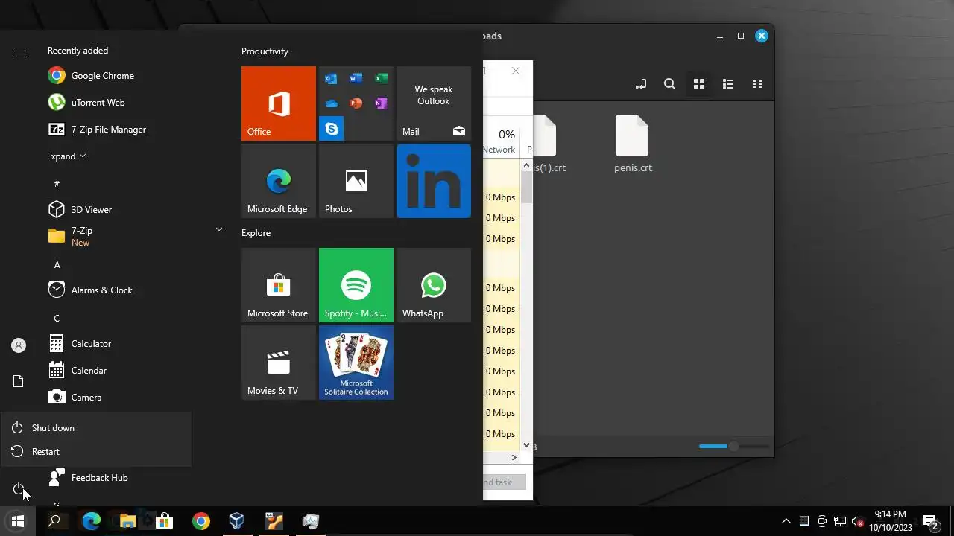
Task: Open Microsoft Solitaire Collection tile
Action: click(x=356, y=363)
